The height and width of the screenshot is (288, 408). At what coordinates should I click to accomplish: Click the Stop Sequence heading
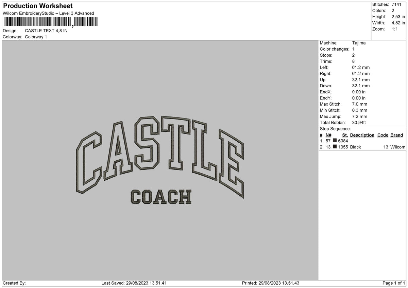click(x=336, y=129)
